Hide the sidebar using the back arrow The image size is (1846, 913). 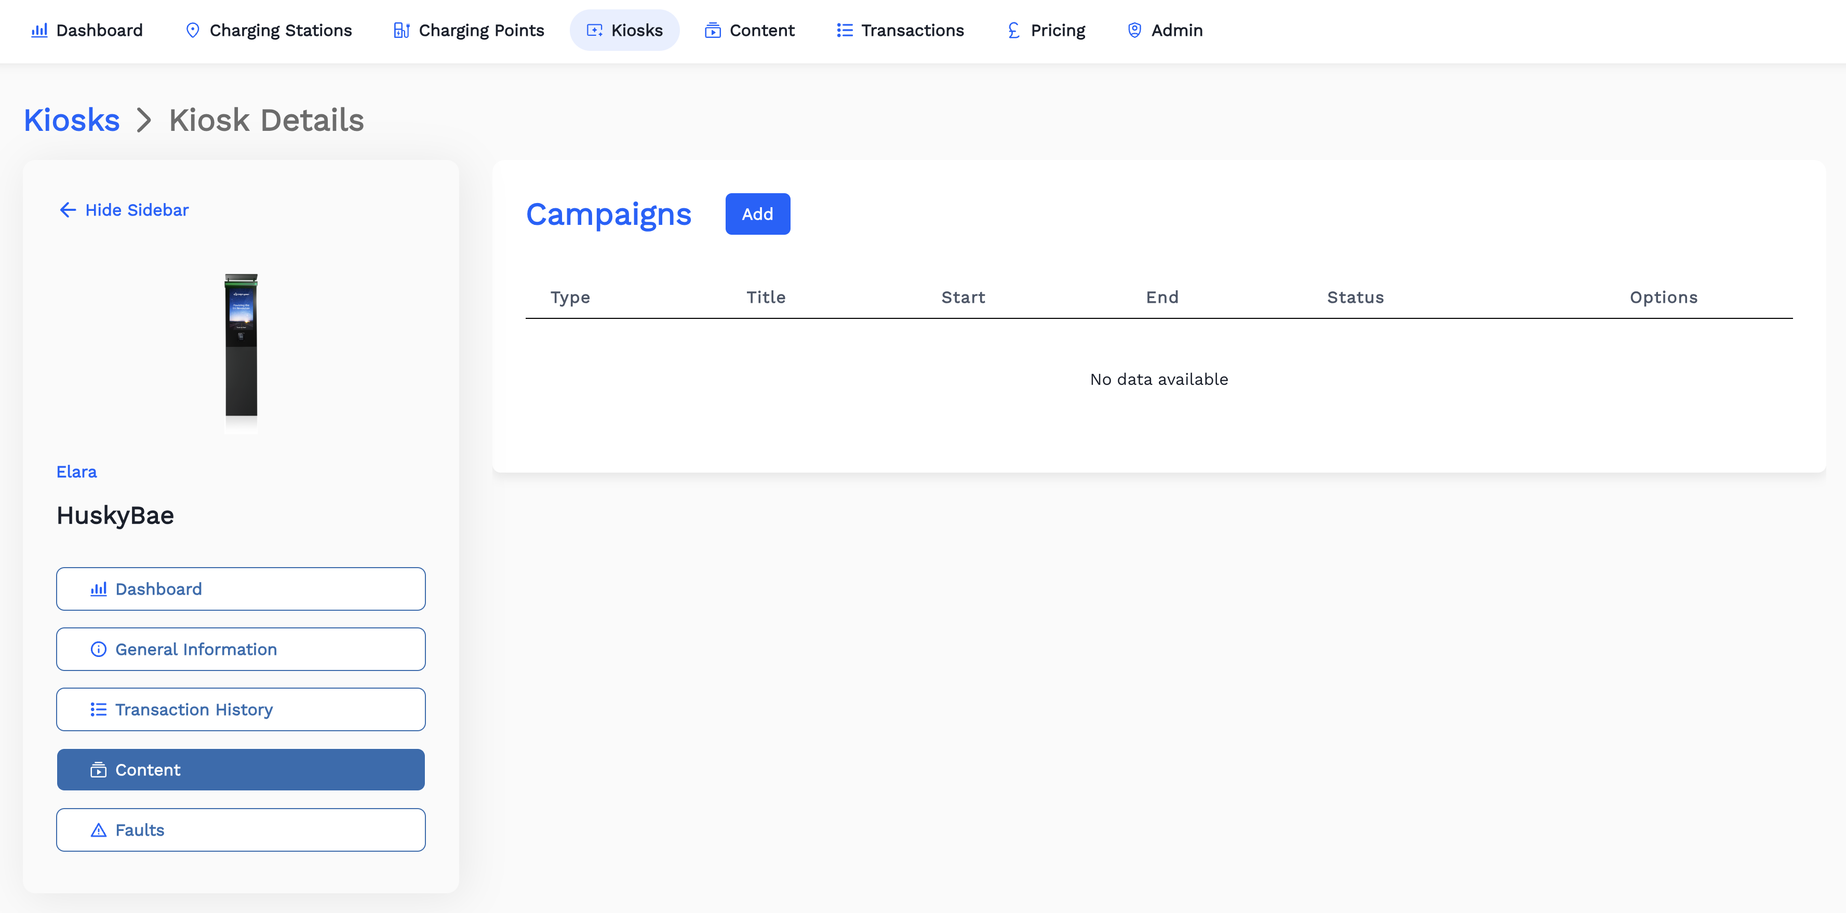point(68,210)
